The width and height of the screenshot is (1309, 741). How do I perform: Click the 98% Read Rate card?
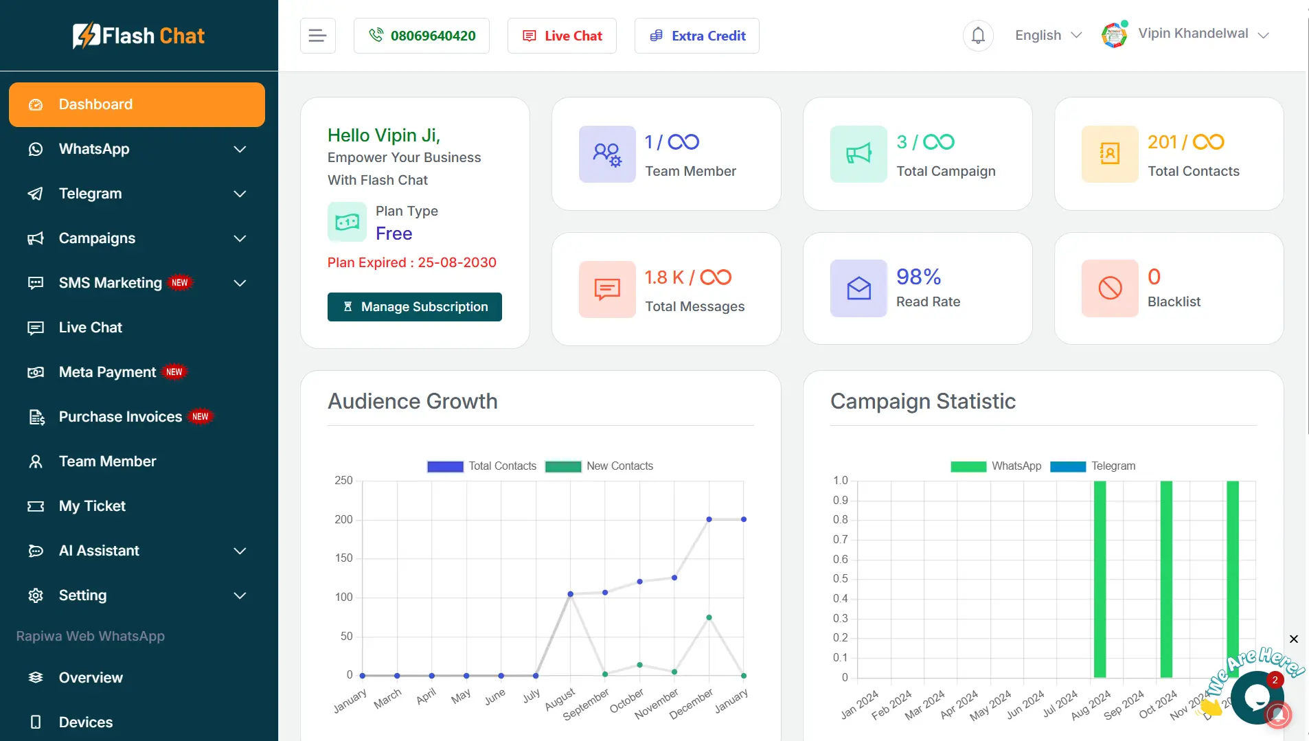(x=918, y=288)
